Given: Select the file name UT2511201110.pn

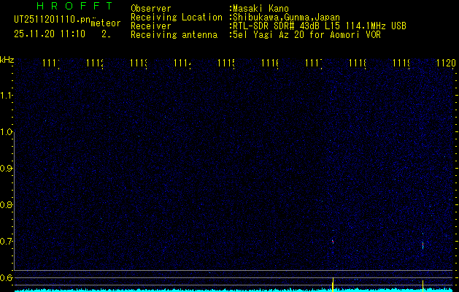Looking at the screenshot, I should point(53,20).
